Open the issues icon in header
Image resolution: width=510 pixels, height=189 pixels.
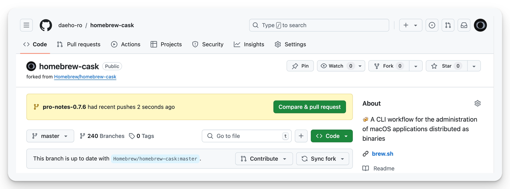pos(432,25)
